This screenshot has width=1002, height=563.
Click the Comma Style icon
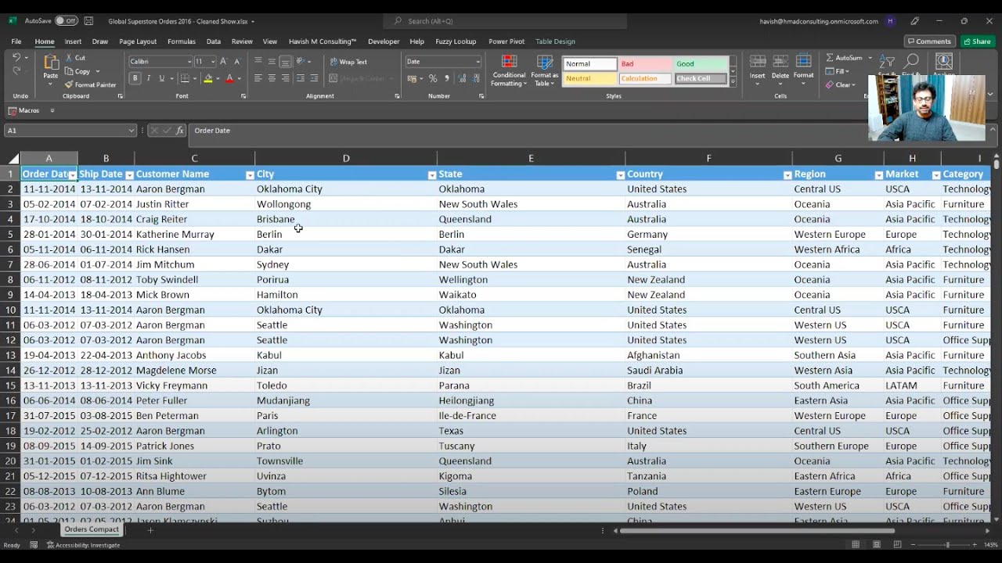coord(447,78)
